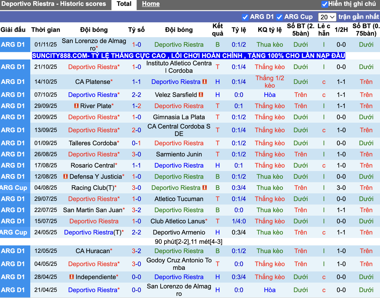Screen dimensions: 380x298
Task: Open Gimnasia La Plata team link
Action: point(179,117)
